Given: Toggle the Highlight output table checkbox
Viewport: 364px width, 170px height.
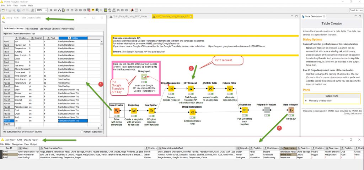Looking at the screenshot, I should (81, 132).
